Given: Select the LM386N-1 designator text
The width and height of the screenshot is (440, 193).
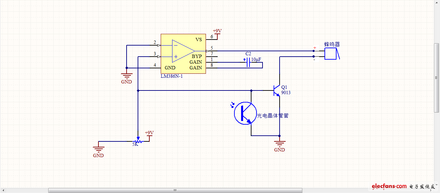Looking at the screenshot, I should tap(172, 76).
